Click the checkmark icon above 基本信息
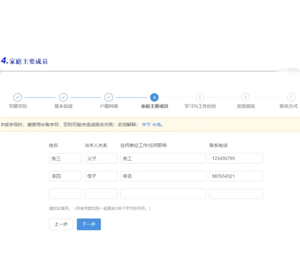 (63, 97)
